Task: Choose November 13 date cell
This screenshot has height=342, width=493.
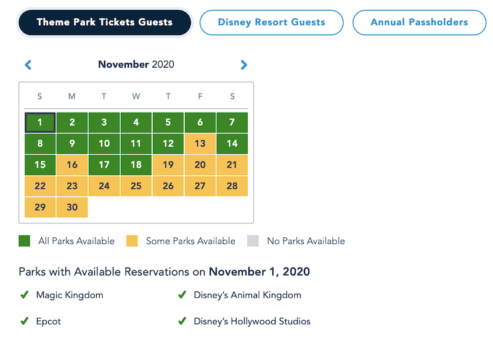Action: pyautogui.click(x=200, y=144)
